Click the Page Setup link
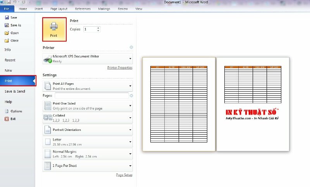Viewport: 310px width, 187px height. 124,175
